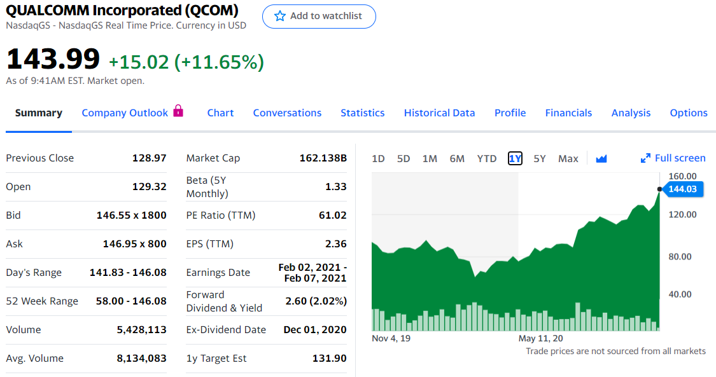Select the Max chart range
This screenshot has width=716, height=377.
click(568, 159)
